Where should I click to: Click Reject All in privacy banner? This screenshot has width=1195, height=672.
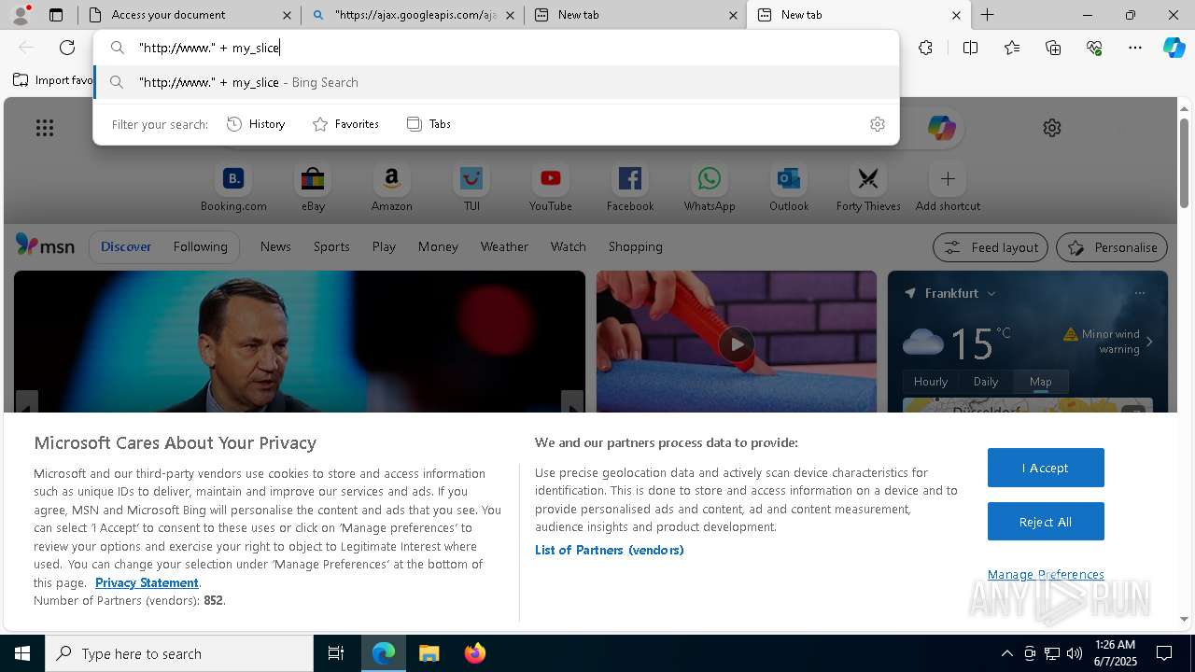(1046, 522)
